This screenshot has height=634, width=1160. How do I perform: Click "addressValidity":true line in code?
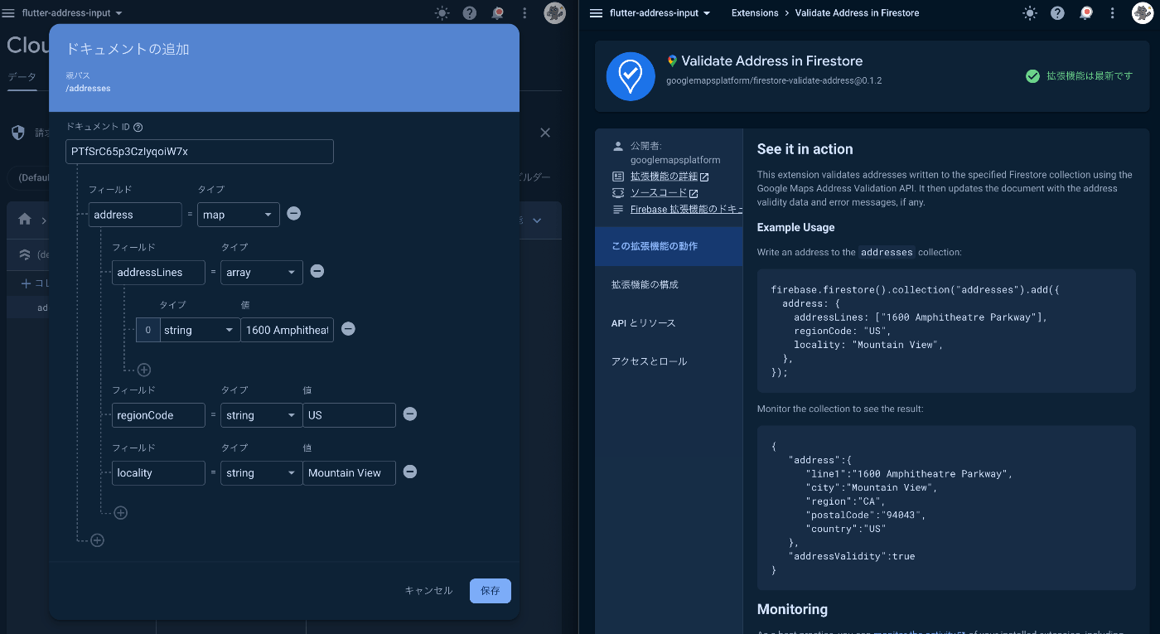coord(852,556)
